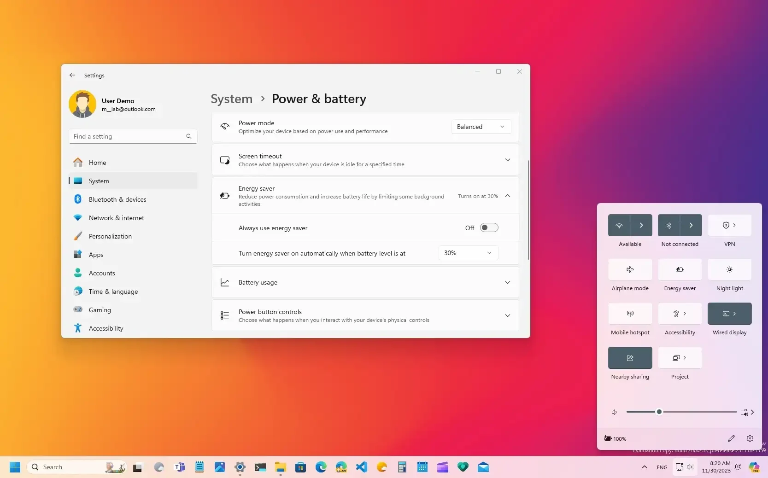
Task: Open Microsoft Teams taskbar icon
Action: coord(179,467)
